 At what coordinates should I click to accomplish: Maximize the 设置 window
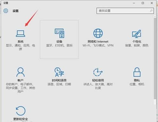(x=143, y=3)
